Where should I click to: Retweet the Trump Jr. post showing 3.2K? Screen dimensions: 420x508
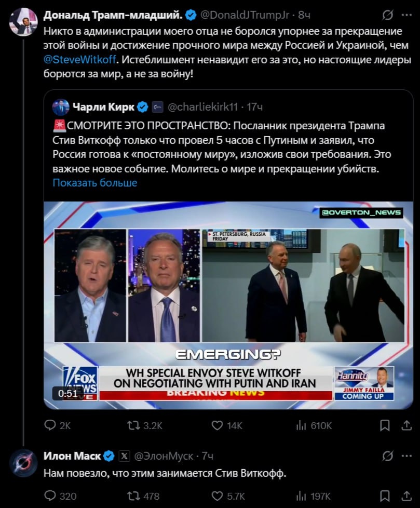[133, 425]
